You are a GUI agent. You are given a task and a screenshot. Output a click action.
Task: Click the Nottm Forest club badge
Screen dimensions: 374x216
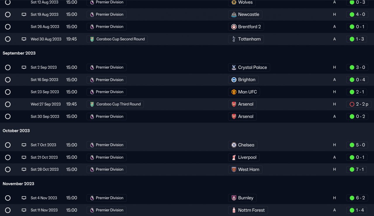[234, 210]
